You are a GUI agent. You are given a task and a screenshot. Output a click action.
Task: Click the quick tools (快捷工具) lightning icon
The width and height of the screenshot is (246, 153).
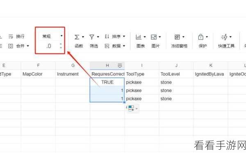pyautogui.click(x=224, y=37)
